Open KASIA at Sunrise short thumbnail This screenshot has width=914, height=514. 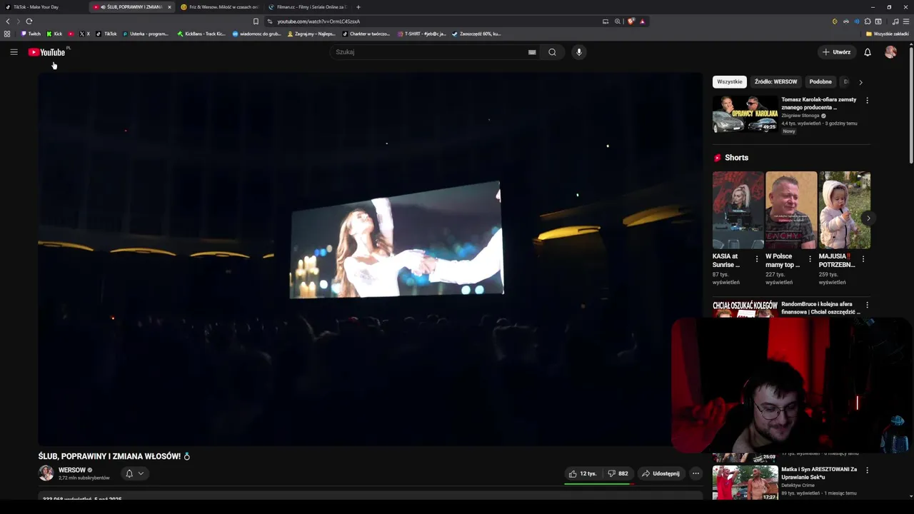[x=738, y=210]
